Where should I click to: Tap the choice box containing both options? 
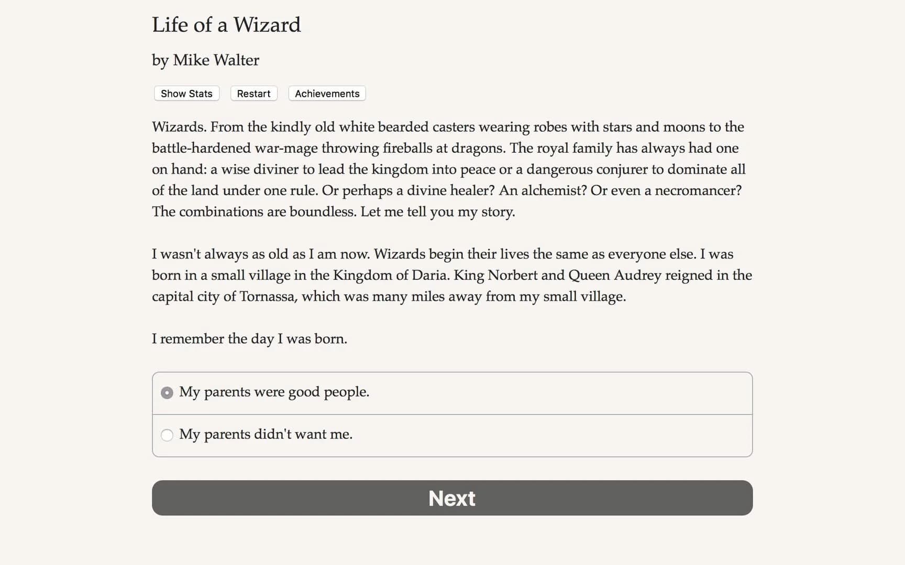[451, 414]
